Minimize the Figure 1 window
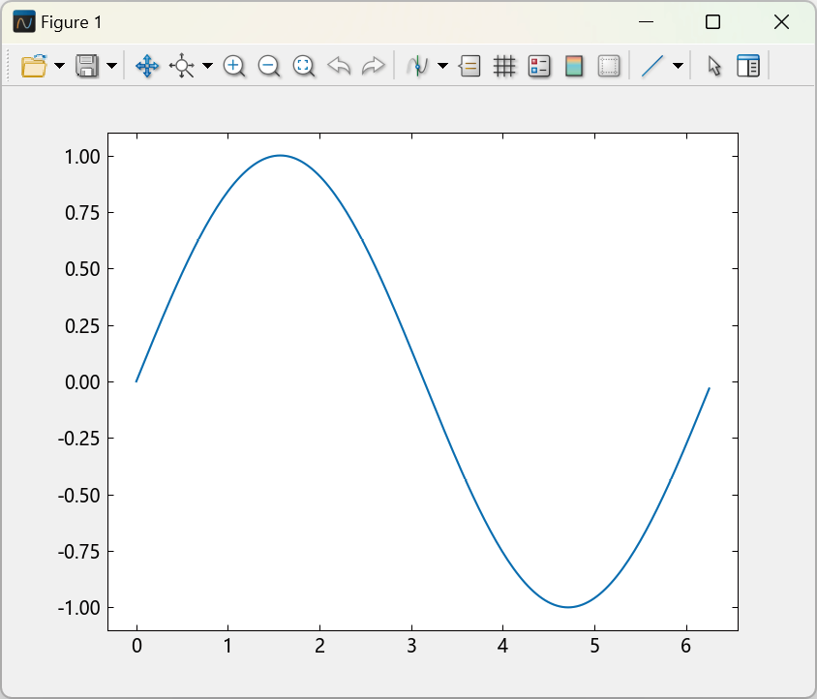This screenshot has width=817, height=699. click(x=646, y=22)
